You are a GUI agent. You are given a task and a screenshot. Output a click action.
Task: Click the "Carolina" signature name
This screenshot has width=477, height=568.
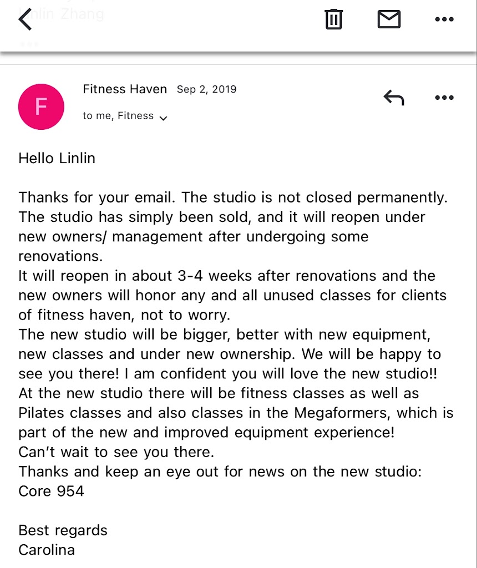pos(47,550)
